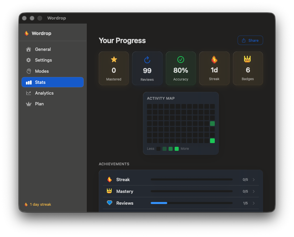Select the Stats sidebar item
294x237 pixels.
(x=53, y=82)
